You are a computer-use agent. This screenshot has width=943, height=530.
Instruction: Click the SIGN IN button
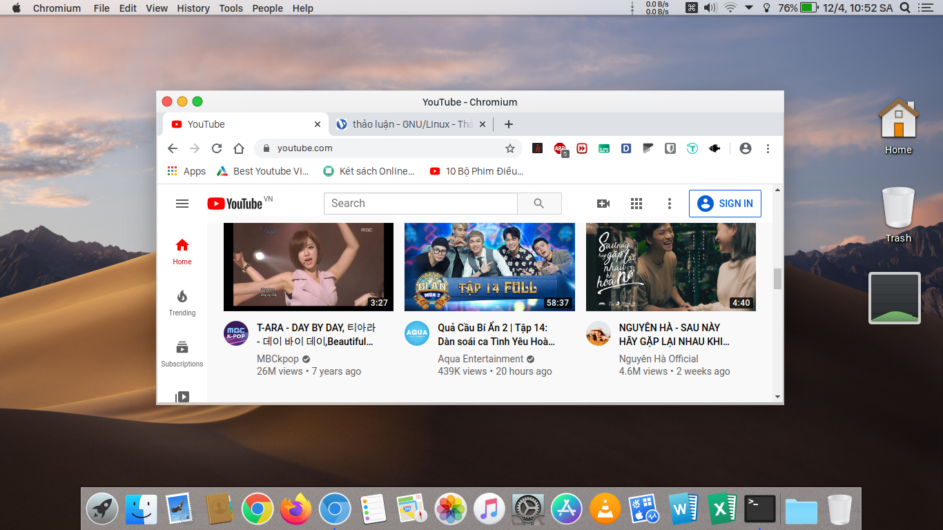(725, 204)
